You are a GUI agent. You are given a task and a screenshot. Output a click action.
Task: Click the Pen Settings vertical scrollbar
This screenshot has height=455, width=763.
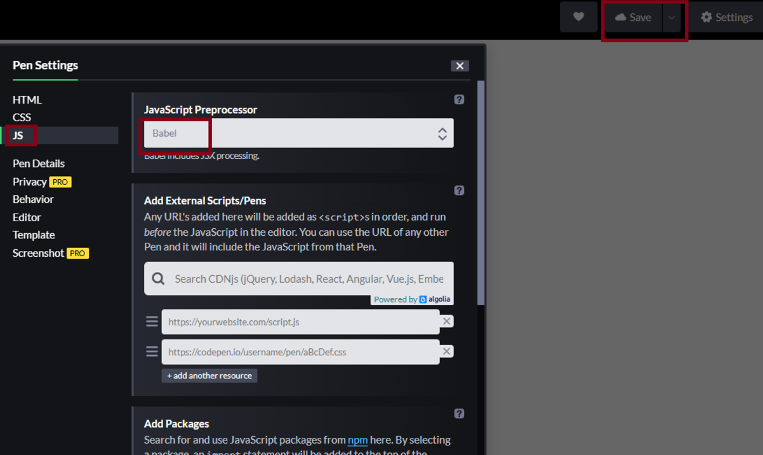click(481, 192)
